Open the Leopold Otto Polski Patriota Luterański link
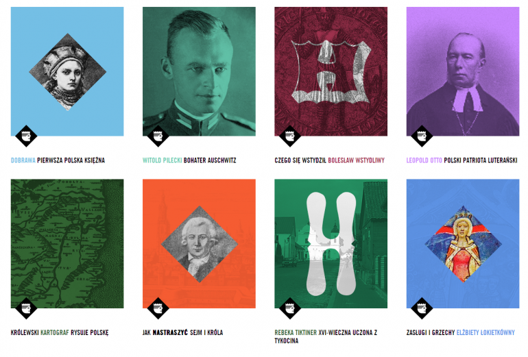This screenshot has width=528, height=357. pos(461,160)
